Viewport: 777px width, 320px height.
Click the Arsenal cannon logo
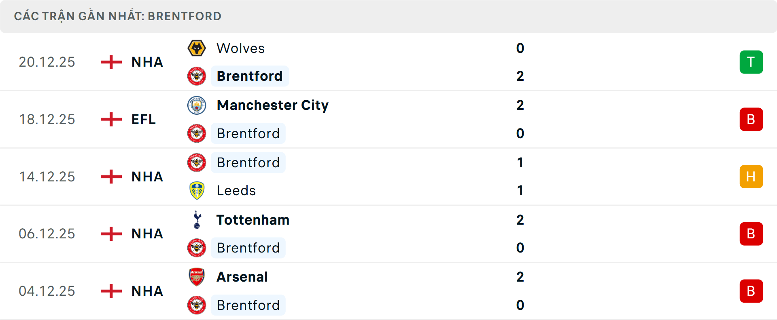[x=197, y=277]
